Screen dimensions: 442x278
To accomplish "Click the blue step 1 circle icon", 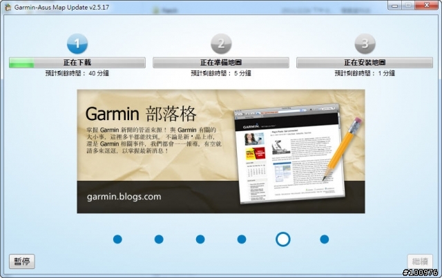I will point(77,43).
